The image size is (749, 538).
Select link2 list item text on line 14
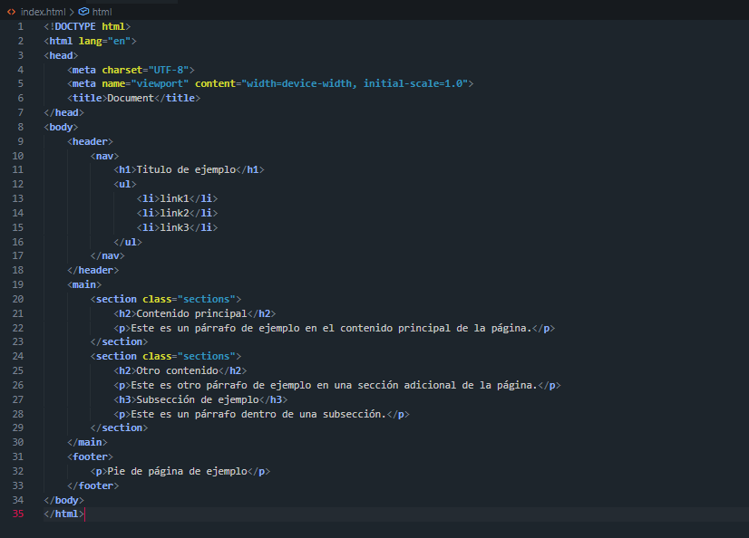pyautogui.click(x=175, y=212)
